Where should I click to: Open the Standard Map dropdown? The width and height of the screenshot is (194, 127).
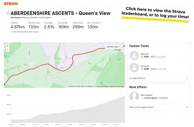pyautogui.click(x=113, y=47)
